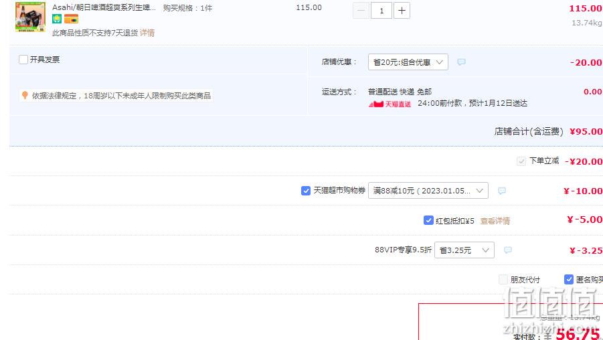Open the Asahi beer product thumbnail

(30, 17)
